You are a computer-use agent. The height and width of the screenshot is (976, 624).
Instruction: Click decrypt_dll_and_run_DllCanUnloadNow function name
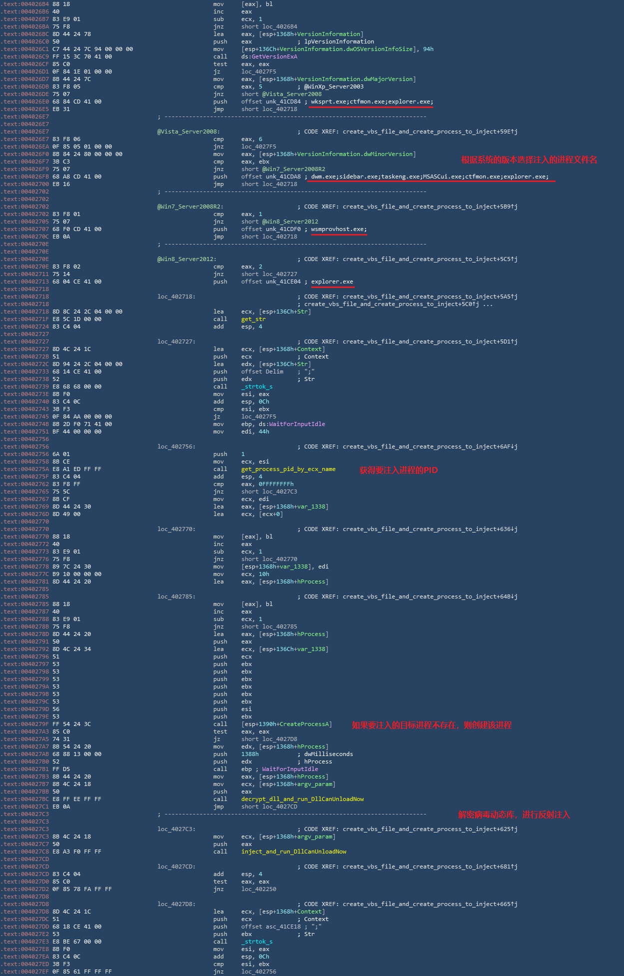coord(302,799)
